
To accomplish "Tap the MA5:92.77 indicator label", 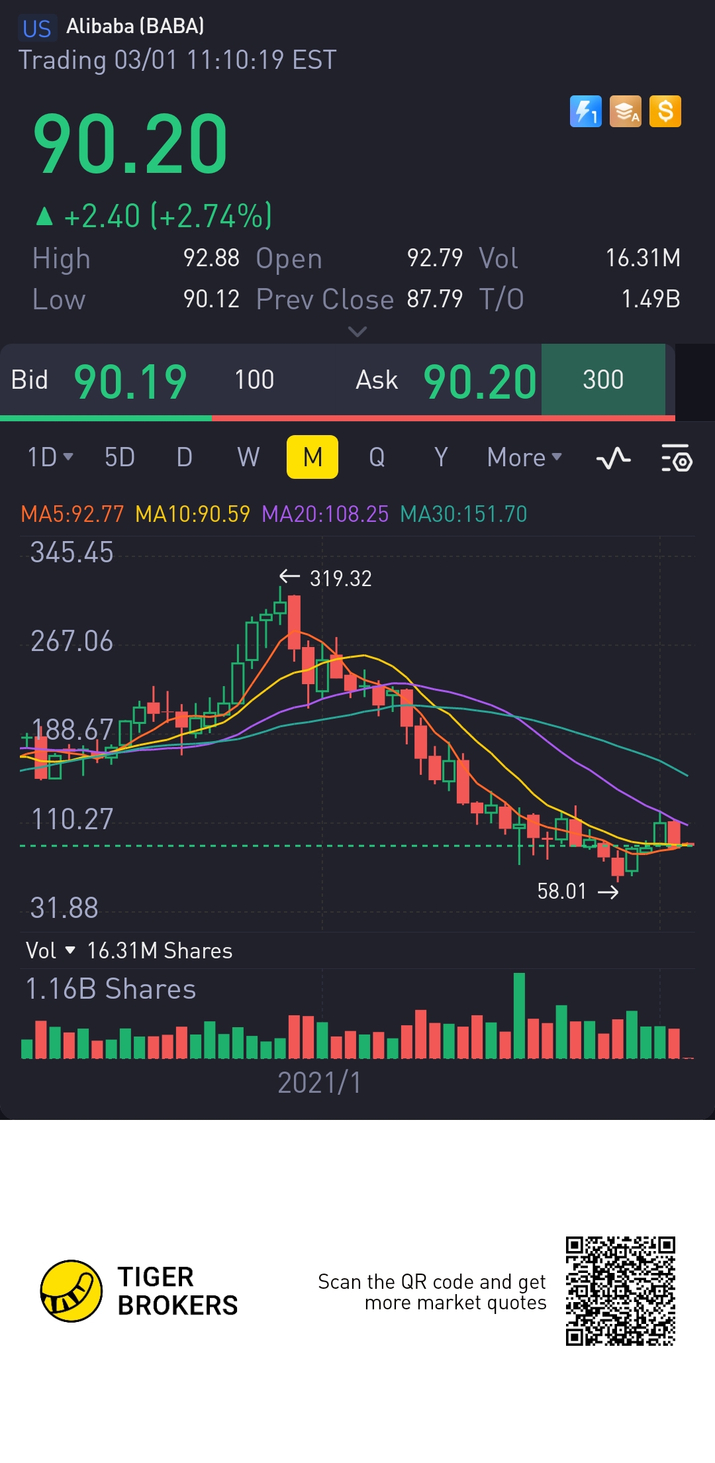I will pos(72,514).
